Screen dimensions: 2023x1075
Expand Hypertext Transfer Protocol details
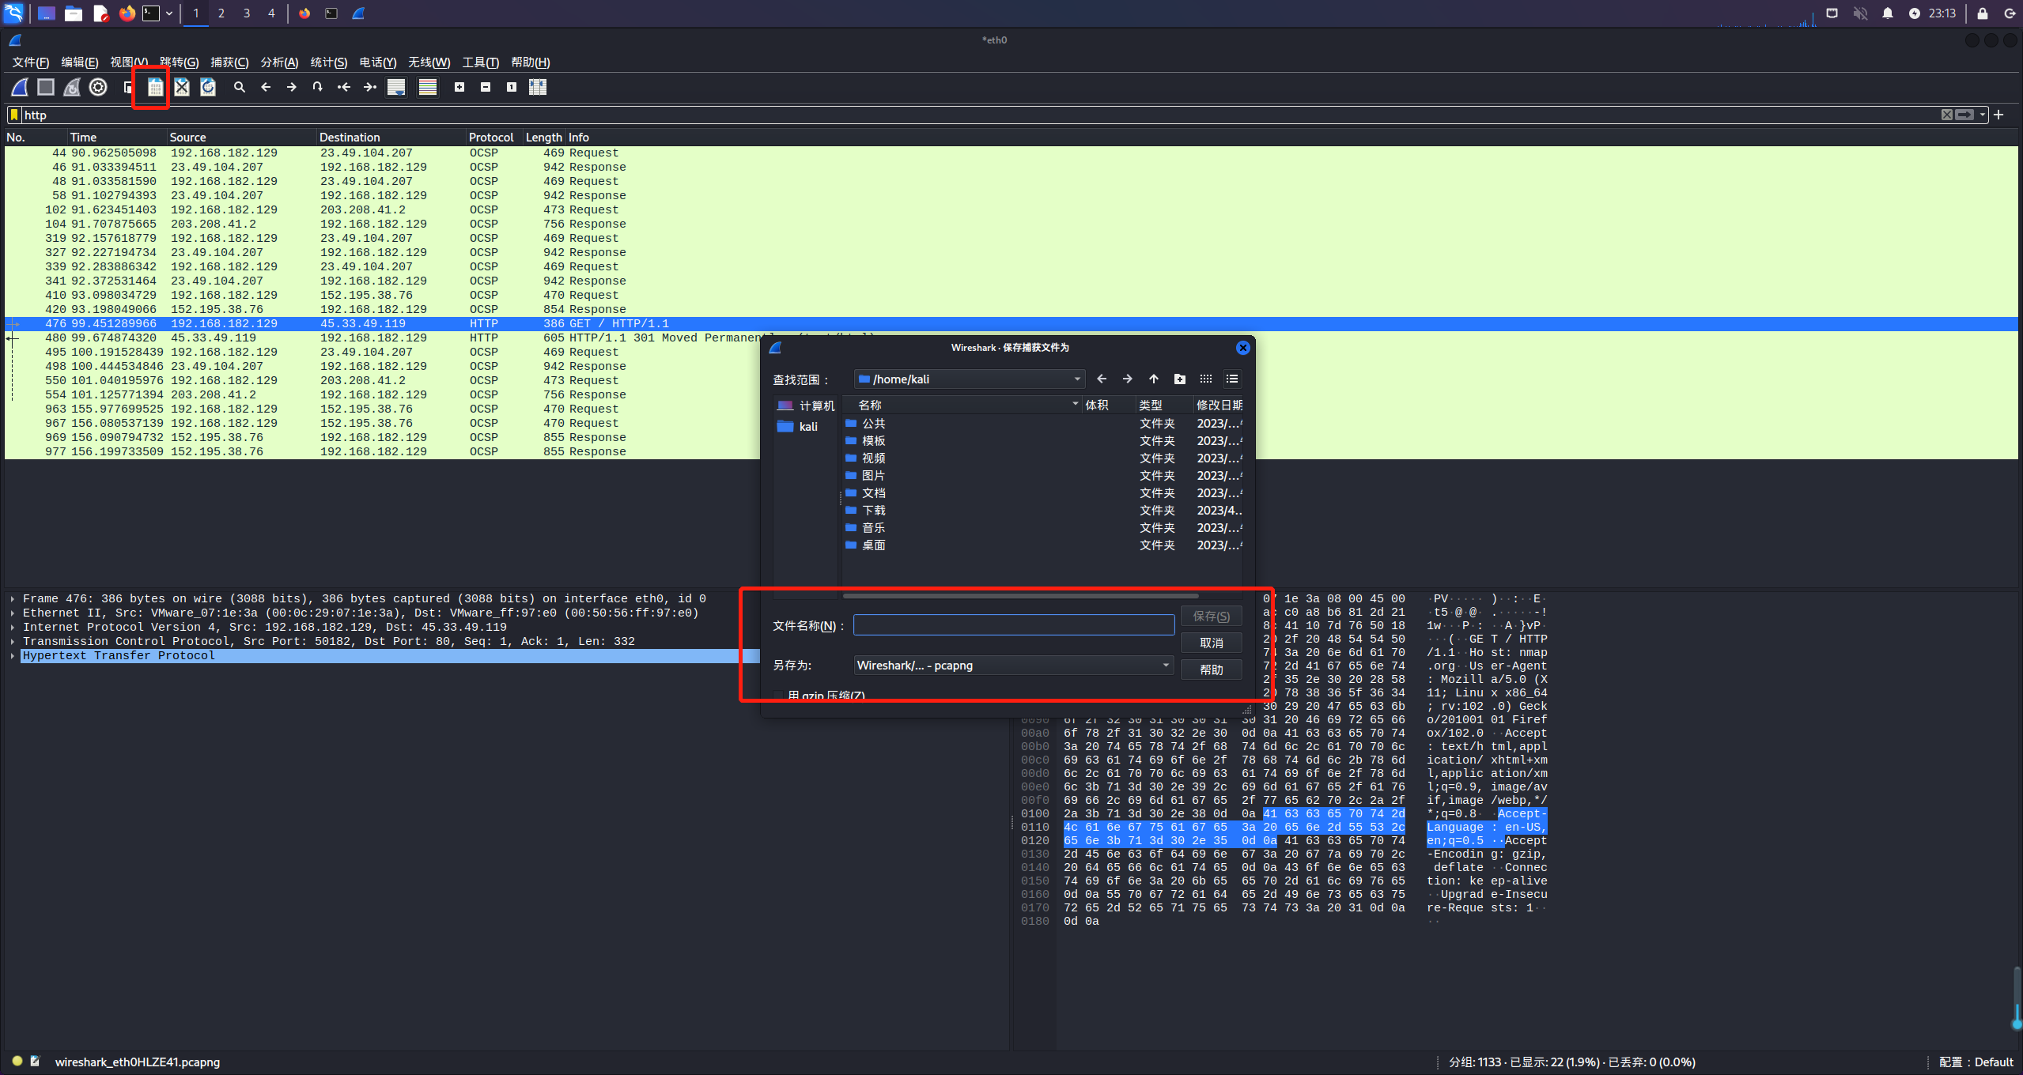(13, 656)
